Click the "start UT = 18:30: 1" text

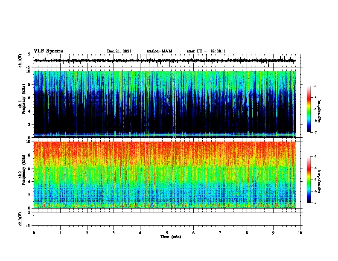[x=206, y=51]
